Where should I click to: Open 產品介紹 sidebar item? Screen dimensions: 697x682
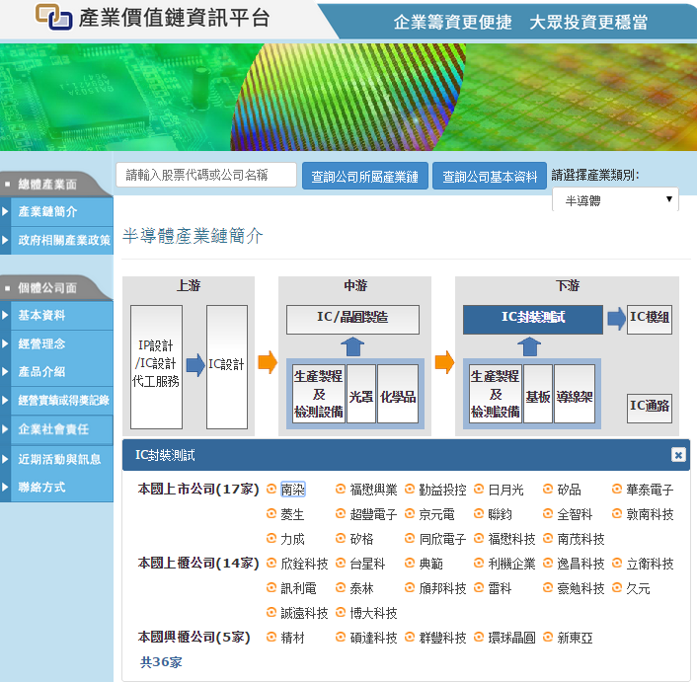pos(57,372)
